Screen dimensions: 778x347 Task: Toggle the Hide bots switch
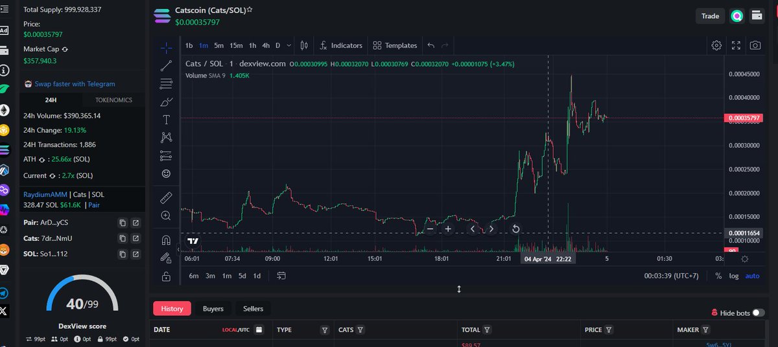[759, 313]
